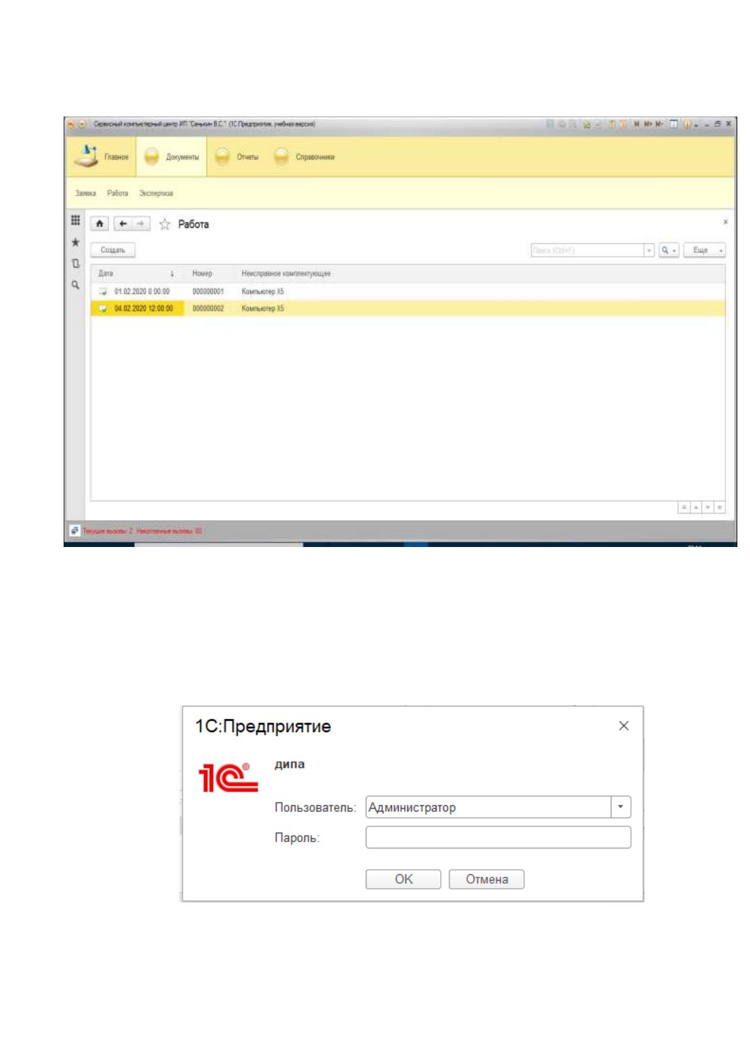
Task: Click the Создать button
Action: coord(113,250)
